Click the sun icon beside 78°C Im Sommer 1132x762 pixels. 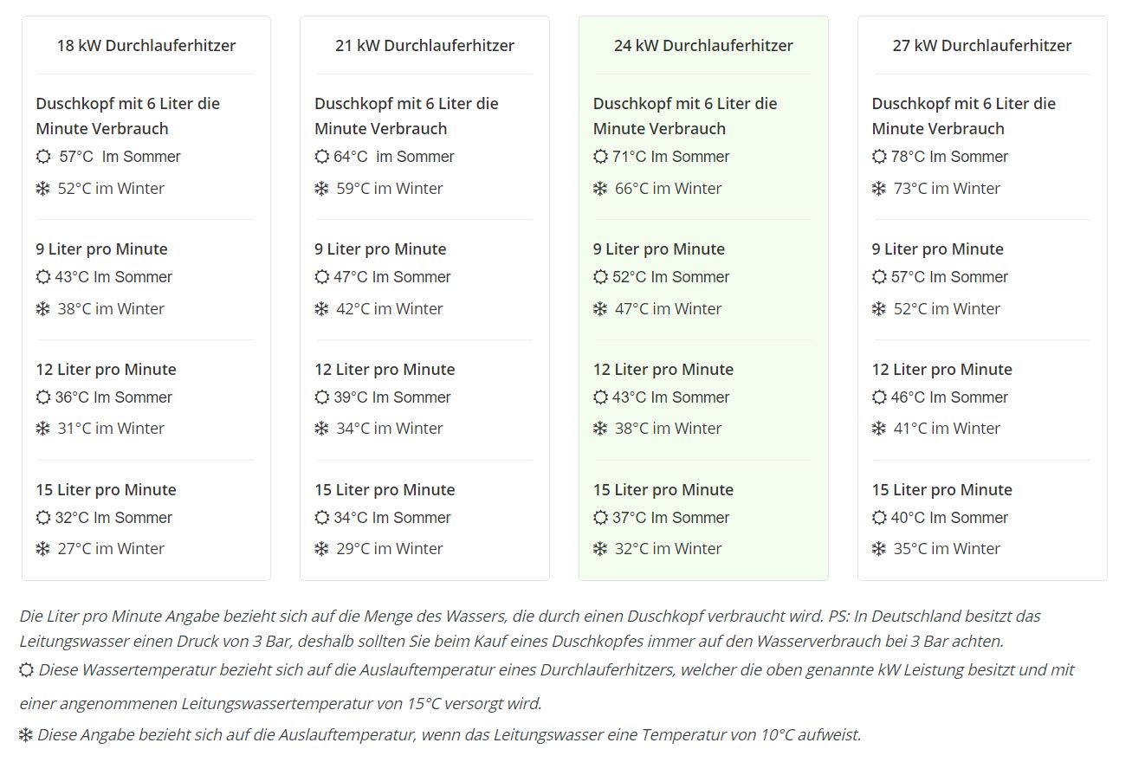pos(879,157)
